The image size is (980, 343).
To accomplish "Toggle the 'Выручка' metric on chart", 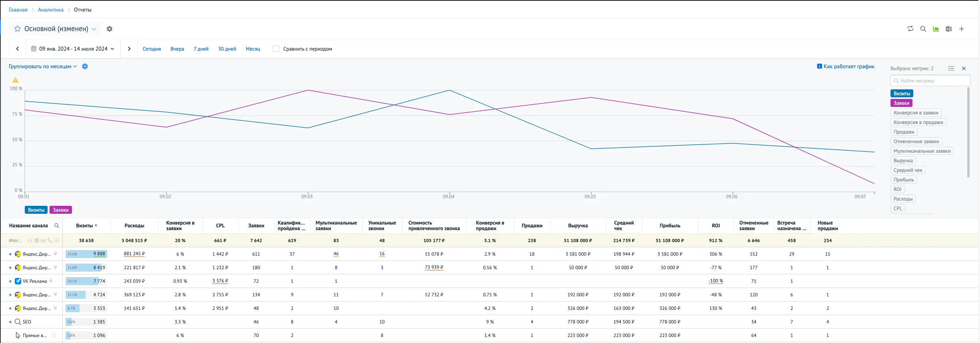I will tap(903, 161).
